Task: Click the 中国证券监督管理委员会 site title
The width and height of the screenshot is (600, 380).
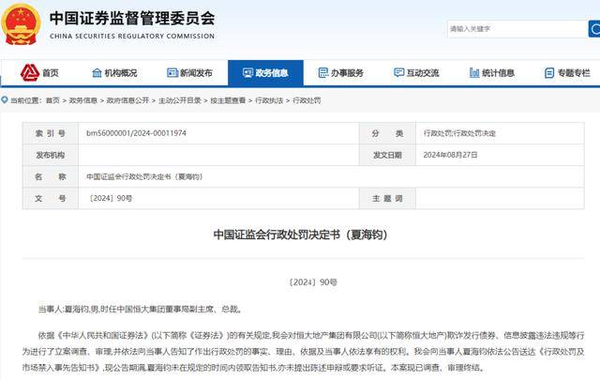Action: pos(132,18)
